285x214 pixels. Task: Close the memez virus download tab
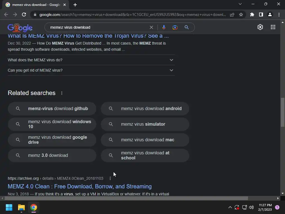pyautogui.click(x=65, y=5)
